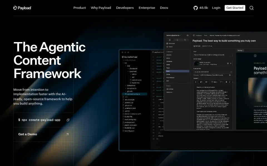Collapse the (payload) folder in file tree
267x166 pixels.
[133, 71]
